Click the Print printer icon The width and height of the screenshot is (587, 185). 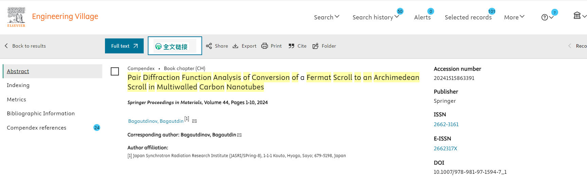(x=265, y=46)
